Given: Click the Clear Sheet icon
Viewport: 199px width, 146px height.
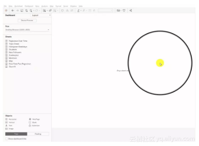Looking at the screenshot, I should click(55, 11).
